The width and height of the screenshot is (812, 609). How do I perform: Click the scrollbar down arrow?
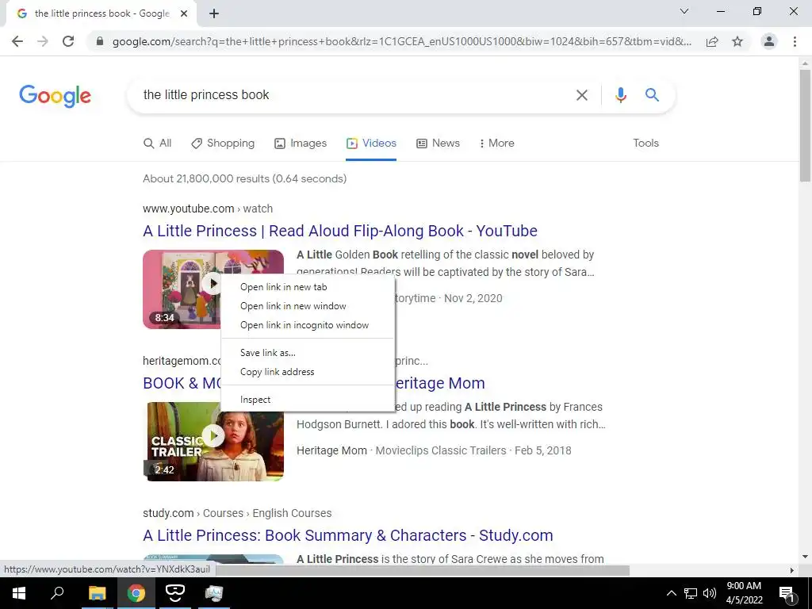coord(805,557)
